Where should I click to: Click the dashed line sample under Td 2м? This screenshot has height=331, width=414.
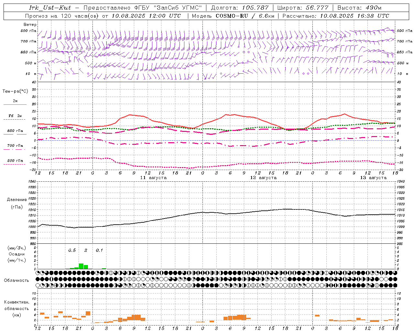[15, 120]
